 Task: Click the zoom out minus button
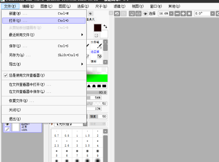point(177,14)
